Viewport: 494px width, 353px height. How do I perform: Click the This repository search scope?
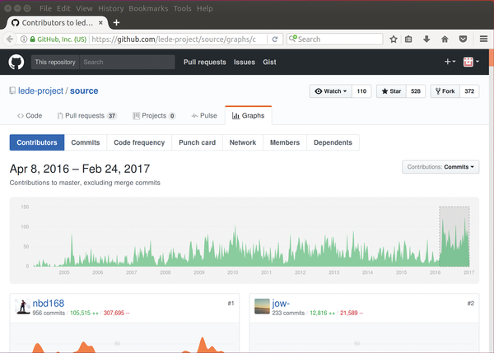pyautogui.click(x=55, y=62)
